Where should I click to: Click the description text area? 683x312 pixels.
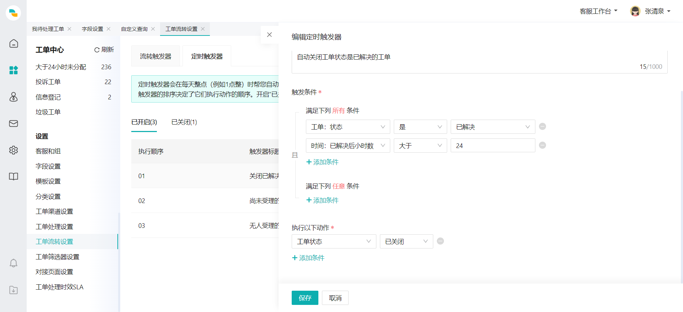[x=480, y=62]
